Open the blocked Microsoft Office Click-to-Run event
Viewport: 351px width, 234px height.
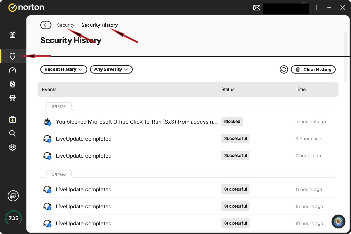tap(188, 122)
